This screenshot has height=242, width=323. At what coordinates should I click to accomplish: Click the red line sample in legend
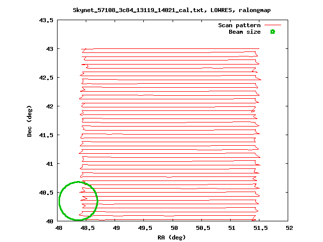point(273,25)
